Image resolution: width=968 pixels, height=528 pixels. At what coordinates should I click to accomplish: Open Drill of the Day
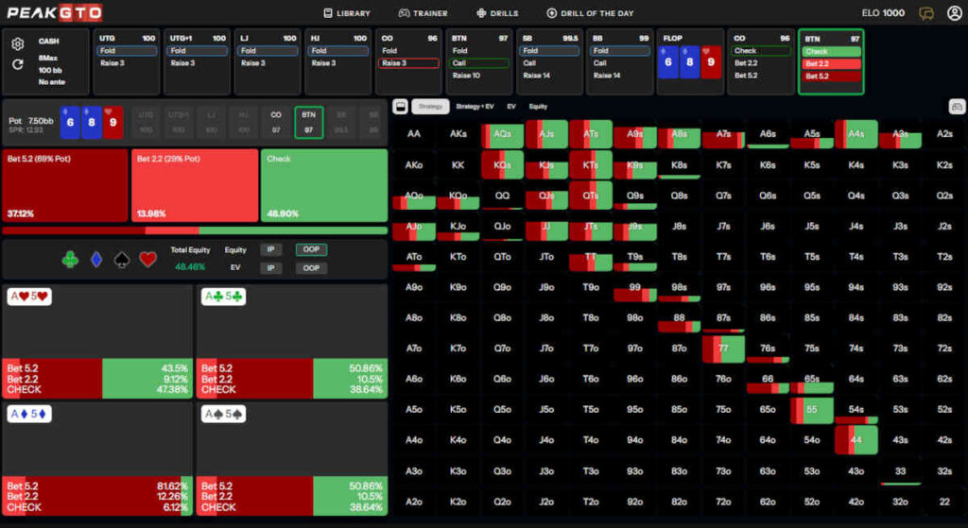pyautogui.click(x=590, y=13)
